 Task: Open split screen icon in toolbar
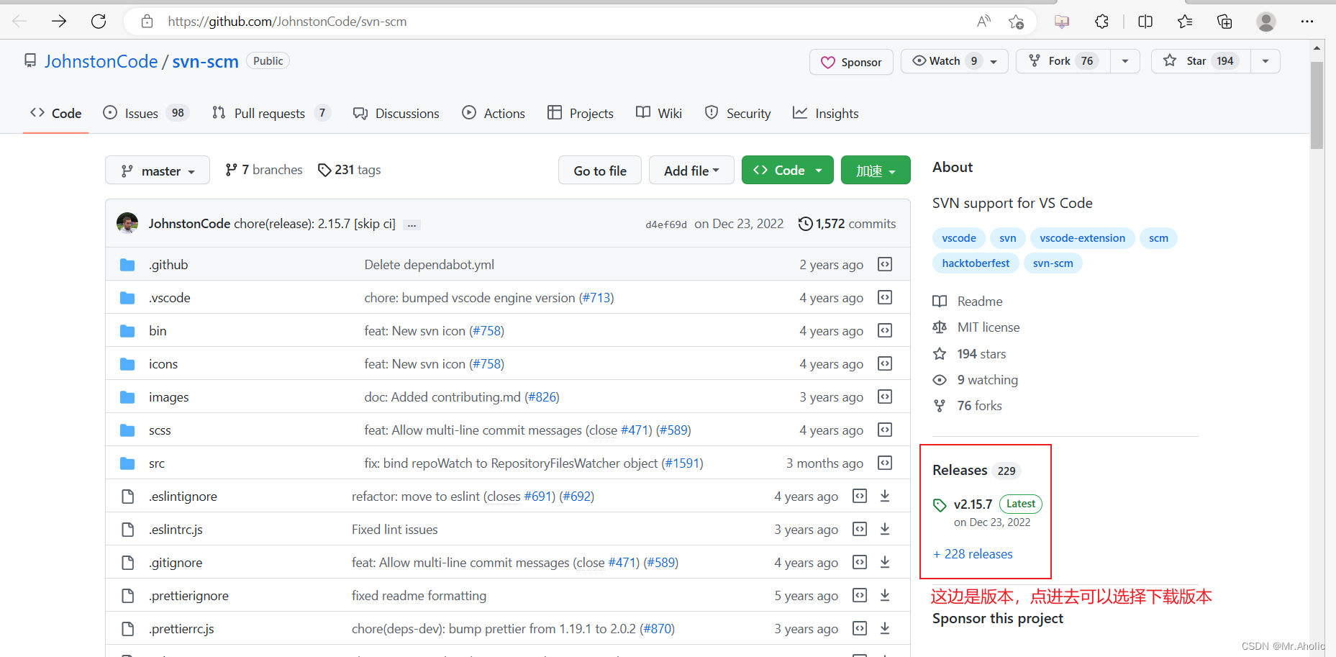click(x=1145, y=22)
